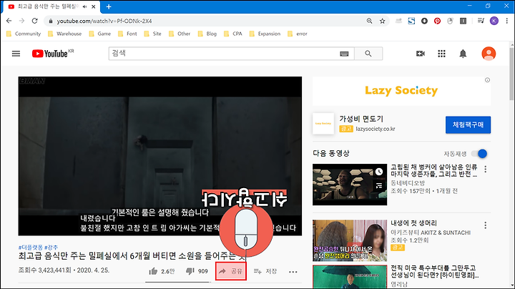Open the Game bookmarks folder

click(x=100, y=34)
